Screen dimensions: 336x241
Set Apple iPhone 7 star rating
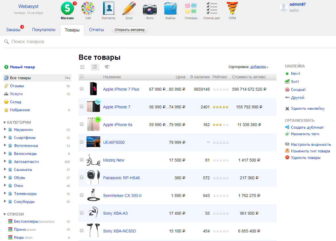pyautogui.click(x=221, y=107)
